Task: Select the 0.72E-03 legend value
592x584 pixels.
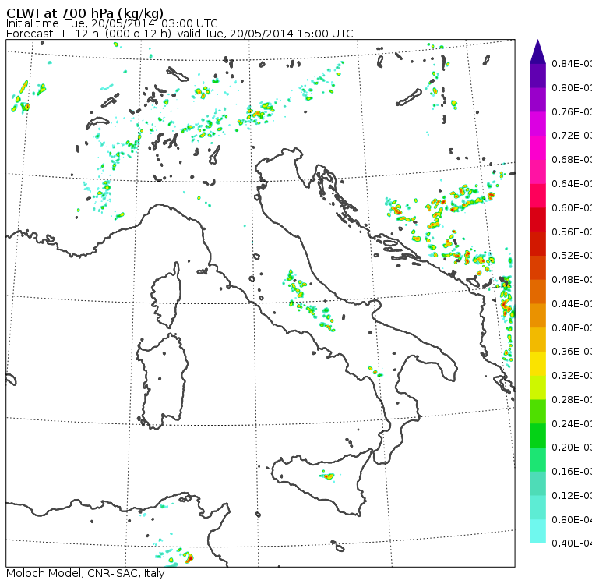Action: [572, 136]
